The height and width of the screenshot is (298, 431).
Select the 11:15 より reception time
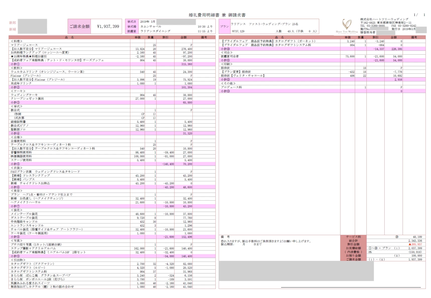[205, 31]
